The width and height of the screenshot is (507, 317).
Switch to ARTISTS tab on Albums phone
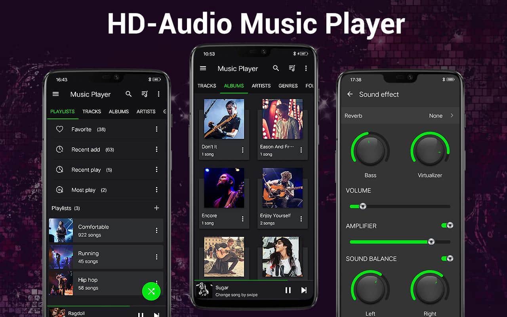click(x=261, y=86)
